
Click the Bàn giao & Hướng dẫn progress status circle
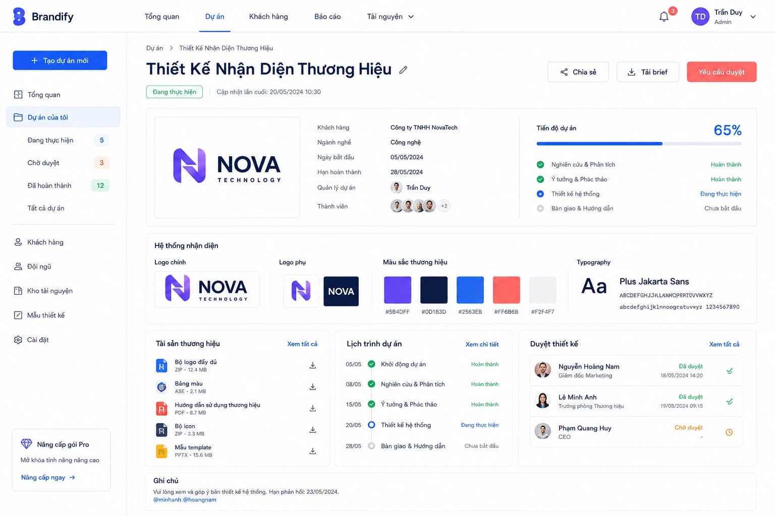pos(540,209)
